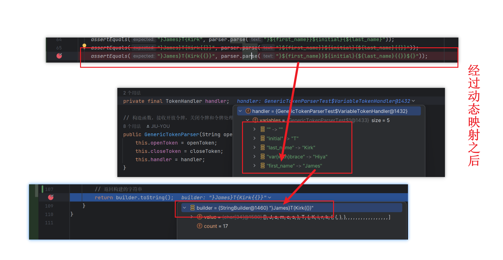
Task: Click "this.closeToken = closeToken;" line
Action: tap(179, 151)
